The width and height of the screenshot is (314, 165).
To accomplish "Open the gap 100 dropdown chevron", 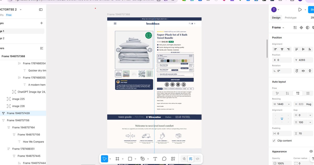I will click(310, 122).
